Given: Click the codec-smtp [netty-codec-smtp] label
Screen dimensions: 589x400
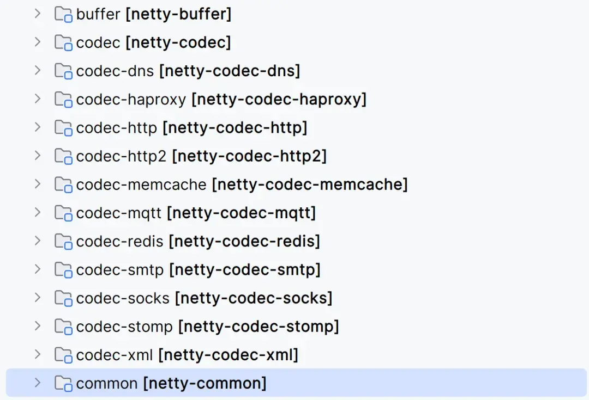Looking at the screenshot, I should click(197, 269).
